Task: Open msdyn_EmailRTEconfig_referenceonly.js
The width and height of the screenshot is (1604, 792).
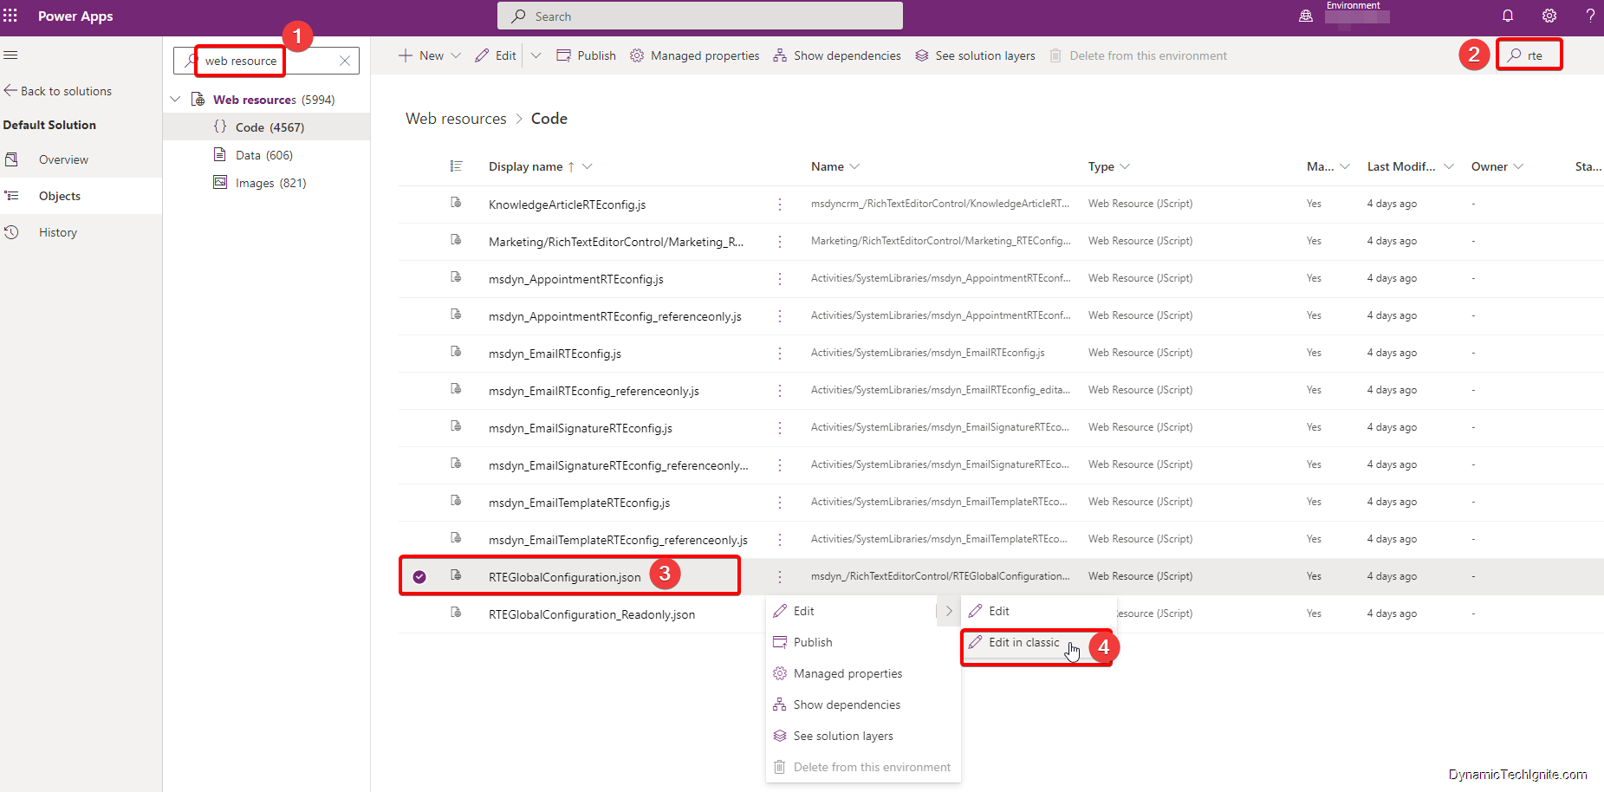Action: (594, 391)
